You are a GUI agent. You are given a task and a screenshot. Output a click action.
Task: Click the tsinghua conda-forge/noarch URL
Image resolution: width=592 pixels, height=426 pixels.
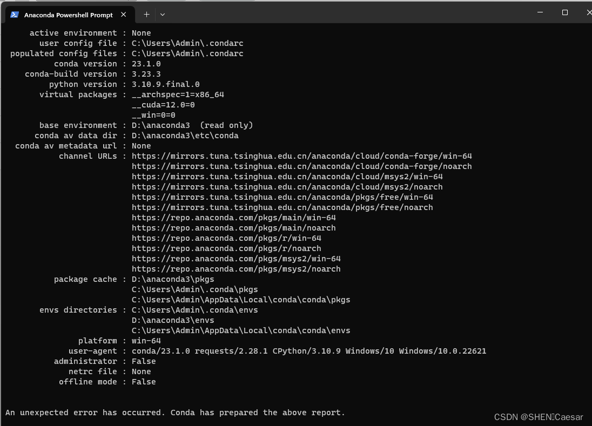[x=301, y=166]
